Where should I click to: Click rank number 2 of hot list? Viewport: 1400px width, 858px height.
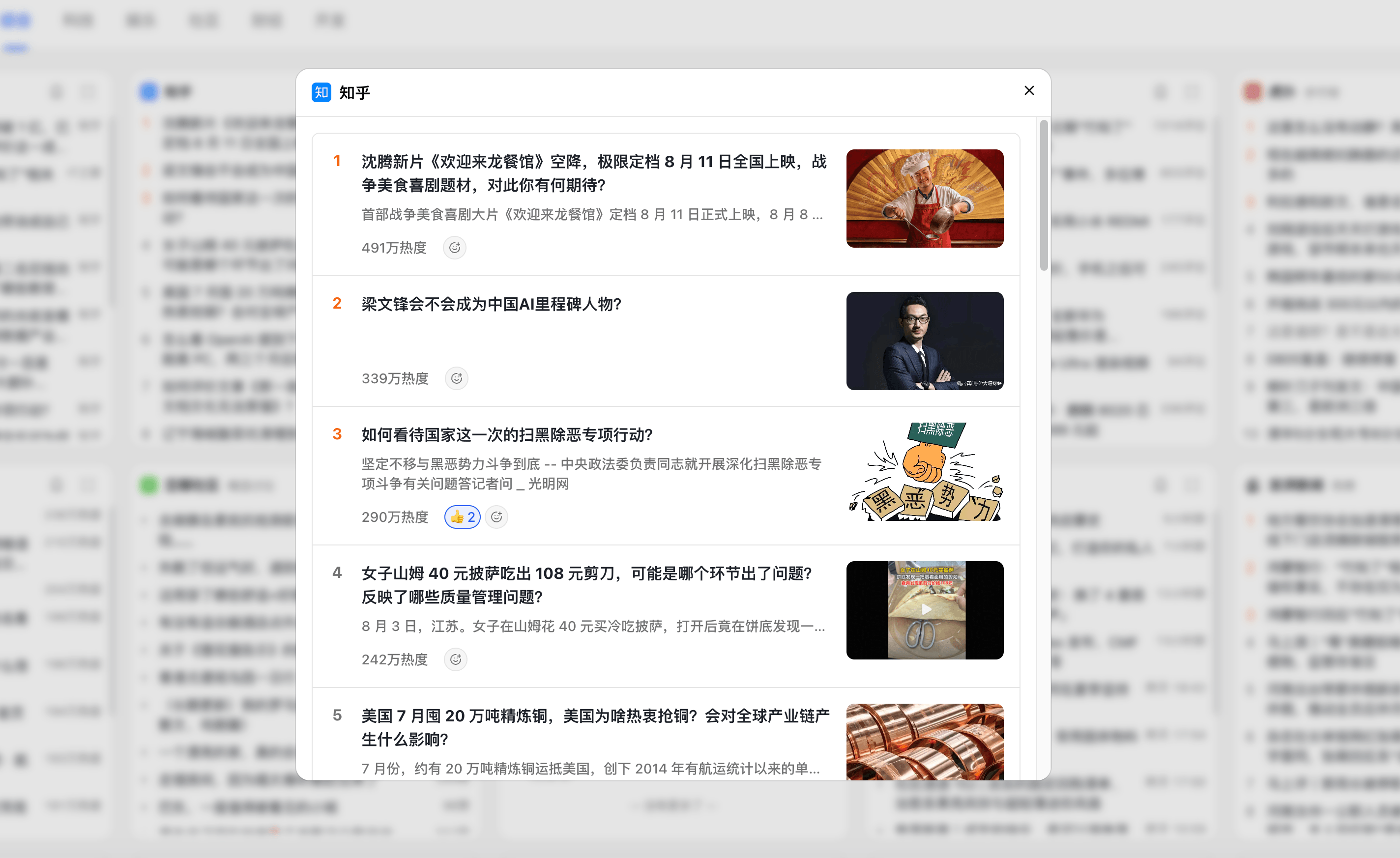coord(337,304)
